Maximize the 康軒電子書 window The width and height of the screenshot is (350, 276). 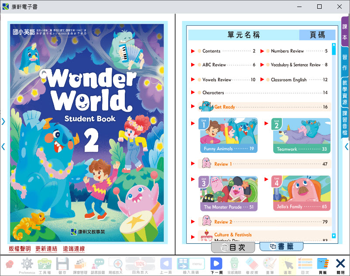pos(319,7)
